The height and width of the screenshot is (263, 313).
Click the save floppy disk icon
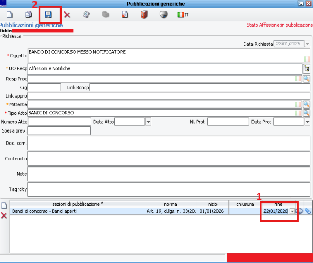[x=49, y=15]
